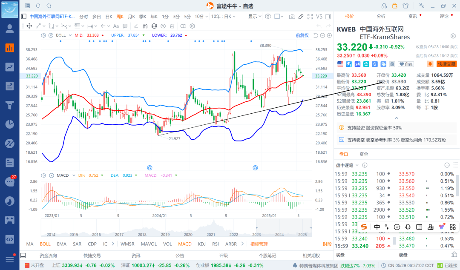Open the search magnifier in title bar
The image size is (460, 270).
click(49, 6)
